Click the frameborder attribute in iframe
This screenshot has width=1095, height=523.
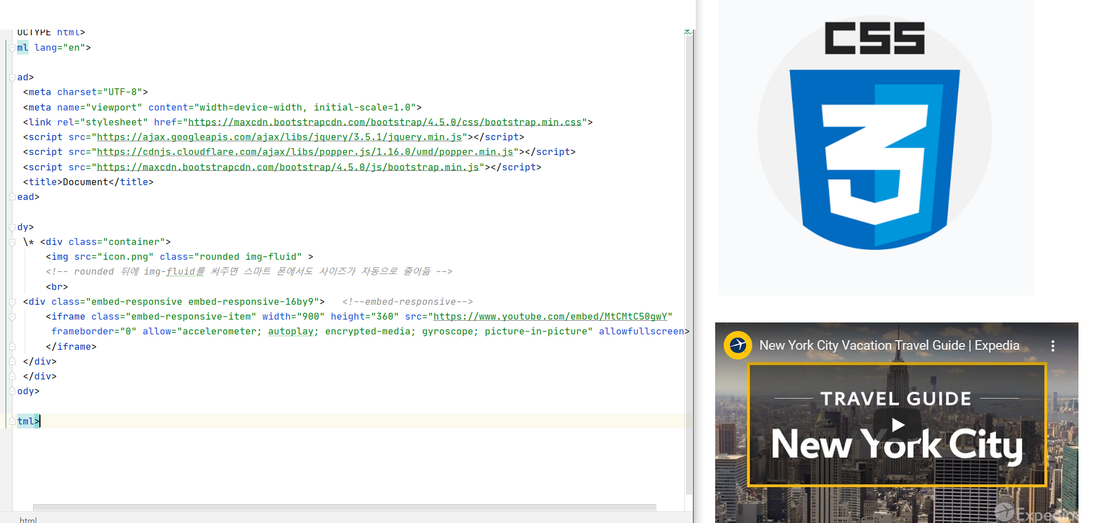(94, 332)
